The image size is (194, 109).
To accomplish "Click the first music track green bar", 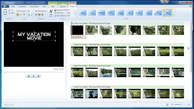I will (x=128, y=23).
